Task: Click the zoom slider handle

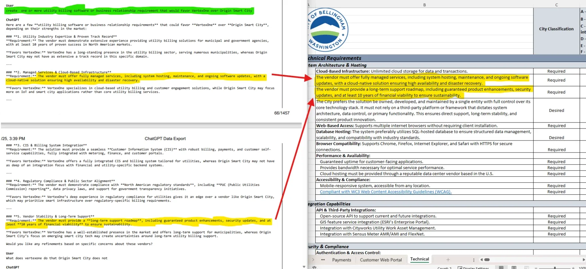Action: click(555, 268)
